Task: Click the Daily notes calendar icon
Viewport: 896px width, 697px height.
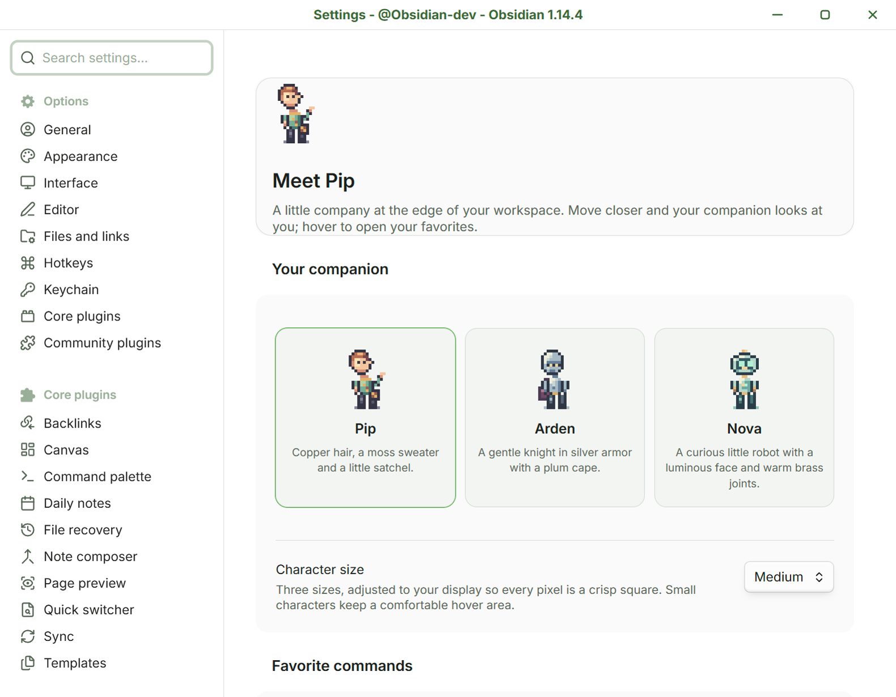Action: (28, 503)
